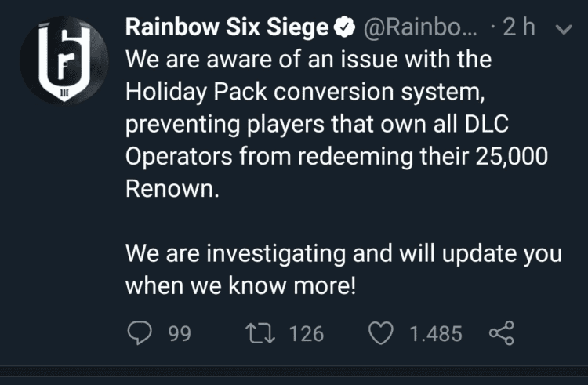Open the tweet's 2 h timestamp
The image size is (588, 385).
(519, 27)
